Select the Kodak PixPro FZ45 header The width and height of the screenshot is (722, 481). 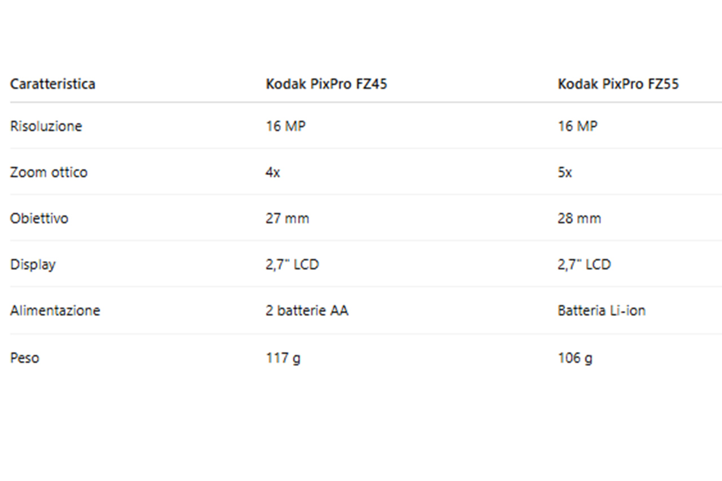(326, 85)
